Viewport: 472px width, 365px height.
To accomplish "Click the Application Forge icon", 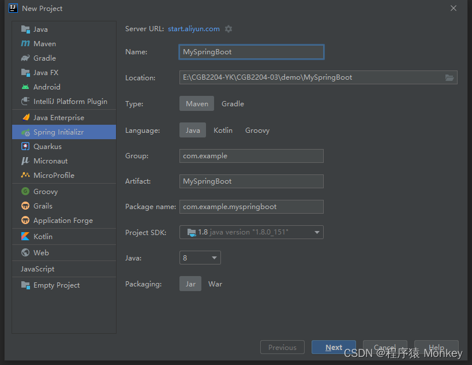I will click(x=25, y=220).
